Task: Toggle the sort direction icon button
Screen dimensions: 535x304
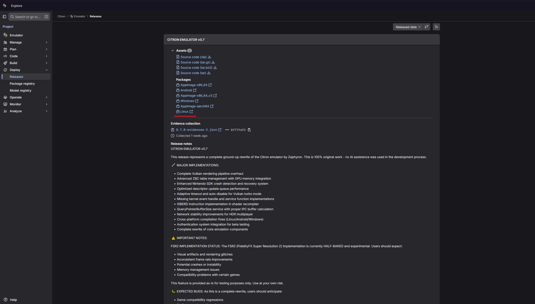Action: (426, 27)
